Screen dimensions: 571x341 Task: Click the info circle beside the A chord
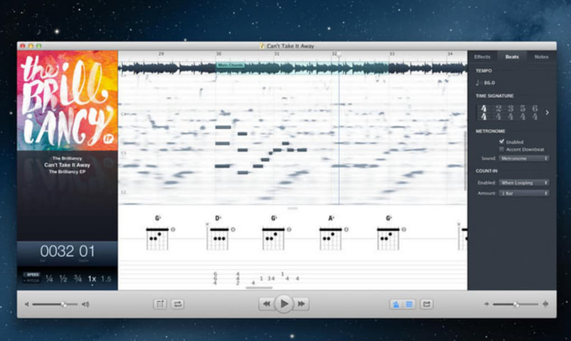coord(347,229)
